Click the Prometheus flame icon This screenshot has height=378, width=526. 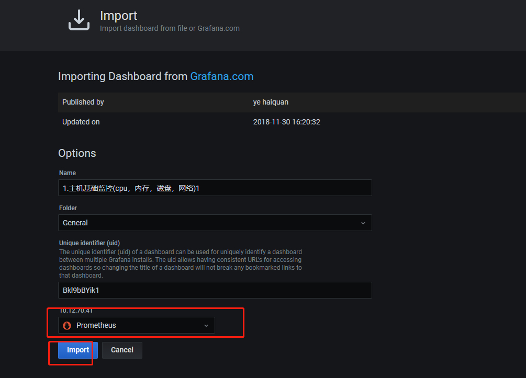click(x=67, y=325)
